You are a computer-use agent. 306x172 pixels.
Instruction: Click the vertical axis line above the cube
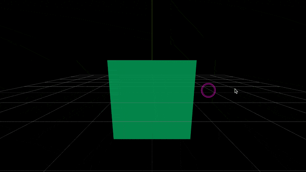pos(152,31)
